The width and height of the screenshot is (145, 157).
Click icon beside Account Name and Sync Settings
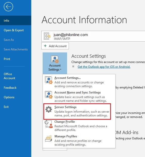49,95
